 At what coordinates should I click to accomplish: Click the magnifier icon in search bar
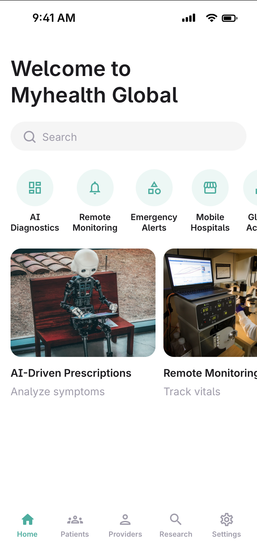(x=30, y=136)
